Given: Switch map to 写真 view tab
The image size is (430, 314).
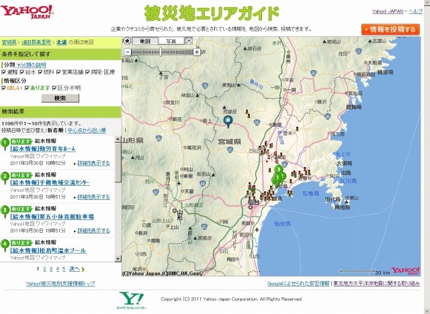Looking at the screenshot, I should coord(171,41).
